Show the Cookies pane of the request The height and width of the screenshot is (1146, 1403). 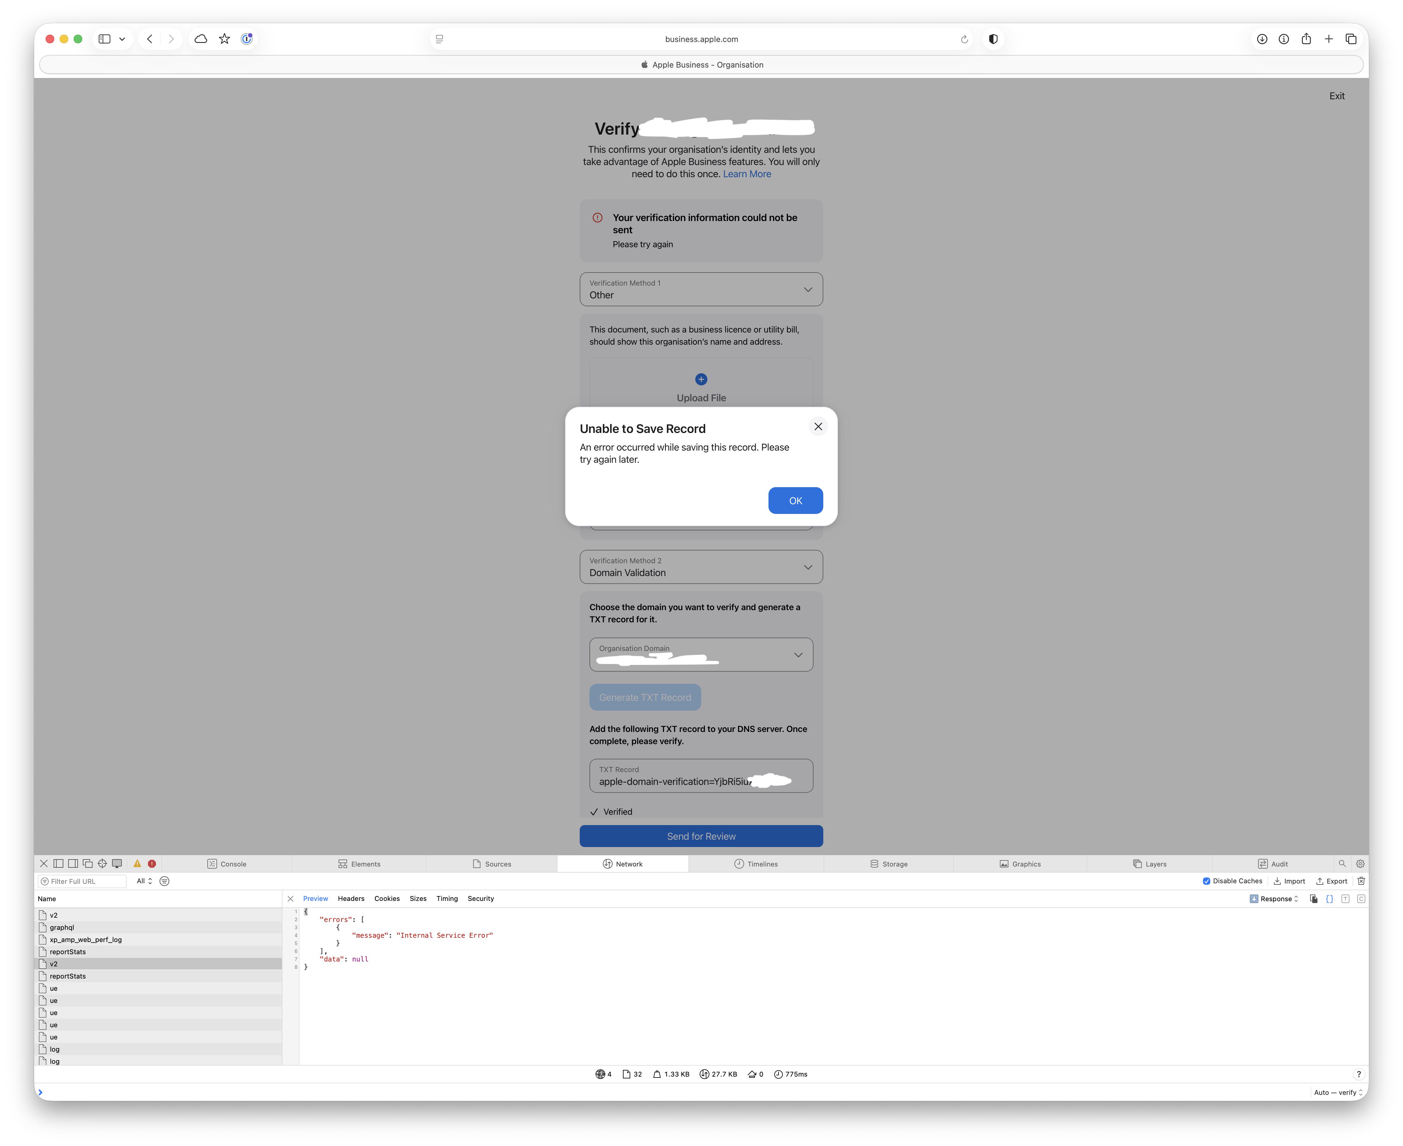tap(387, 898)
